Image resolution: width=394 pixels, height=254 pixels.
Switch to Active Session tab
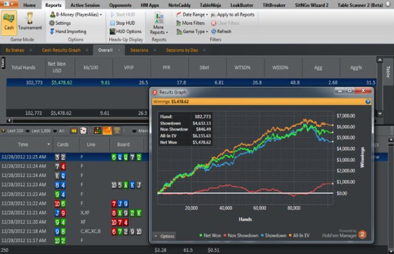[85, 5]
